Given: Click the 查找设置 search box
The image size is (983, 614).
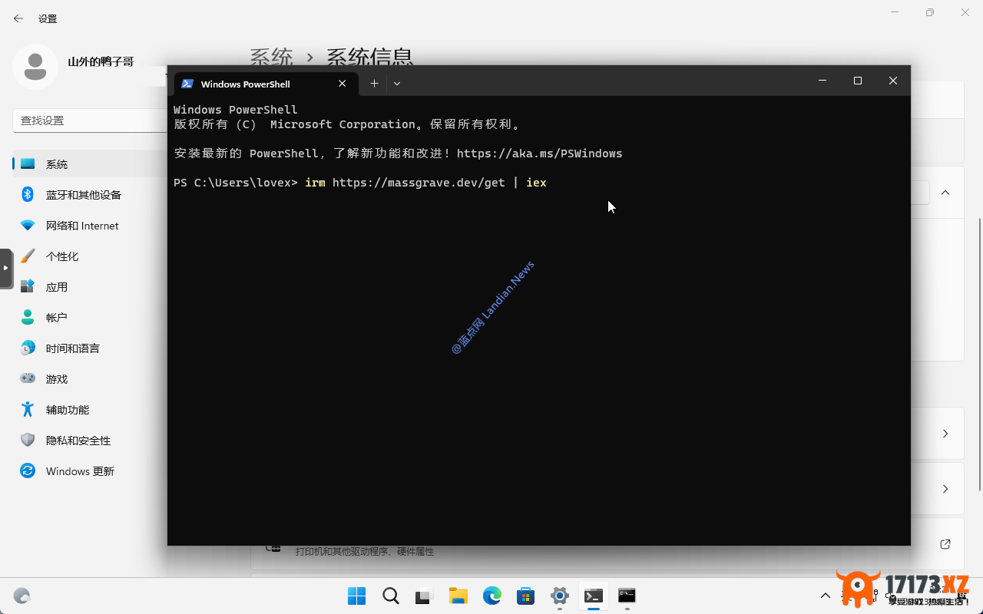Looking at the screenshot, I should tap(90, 120).
